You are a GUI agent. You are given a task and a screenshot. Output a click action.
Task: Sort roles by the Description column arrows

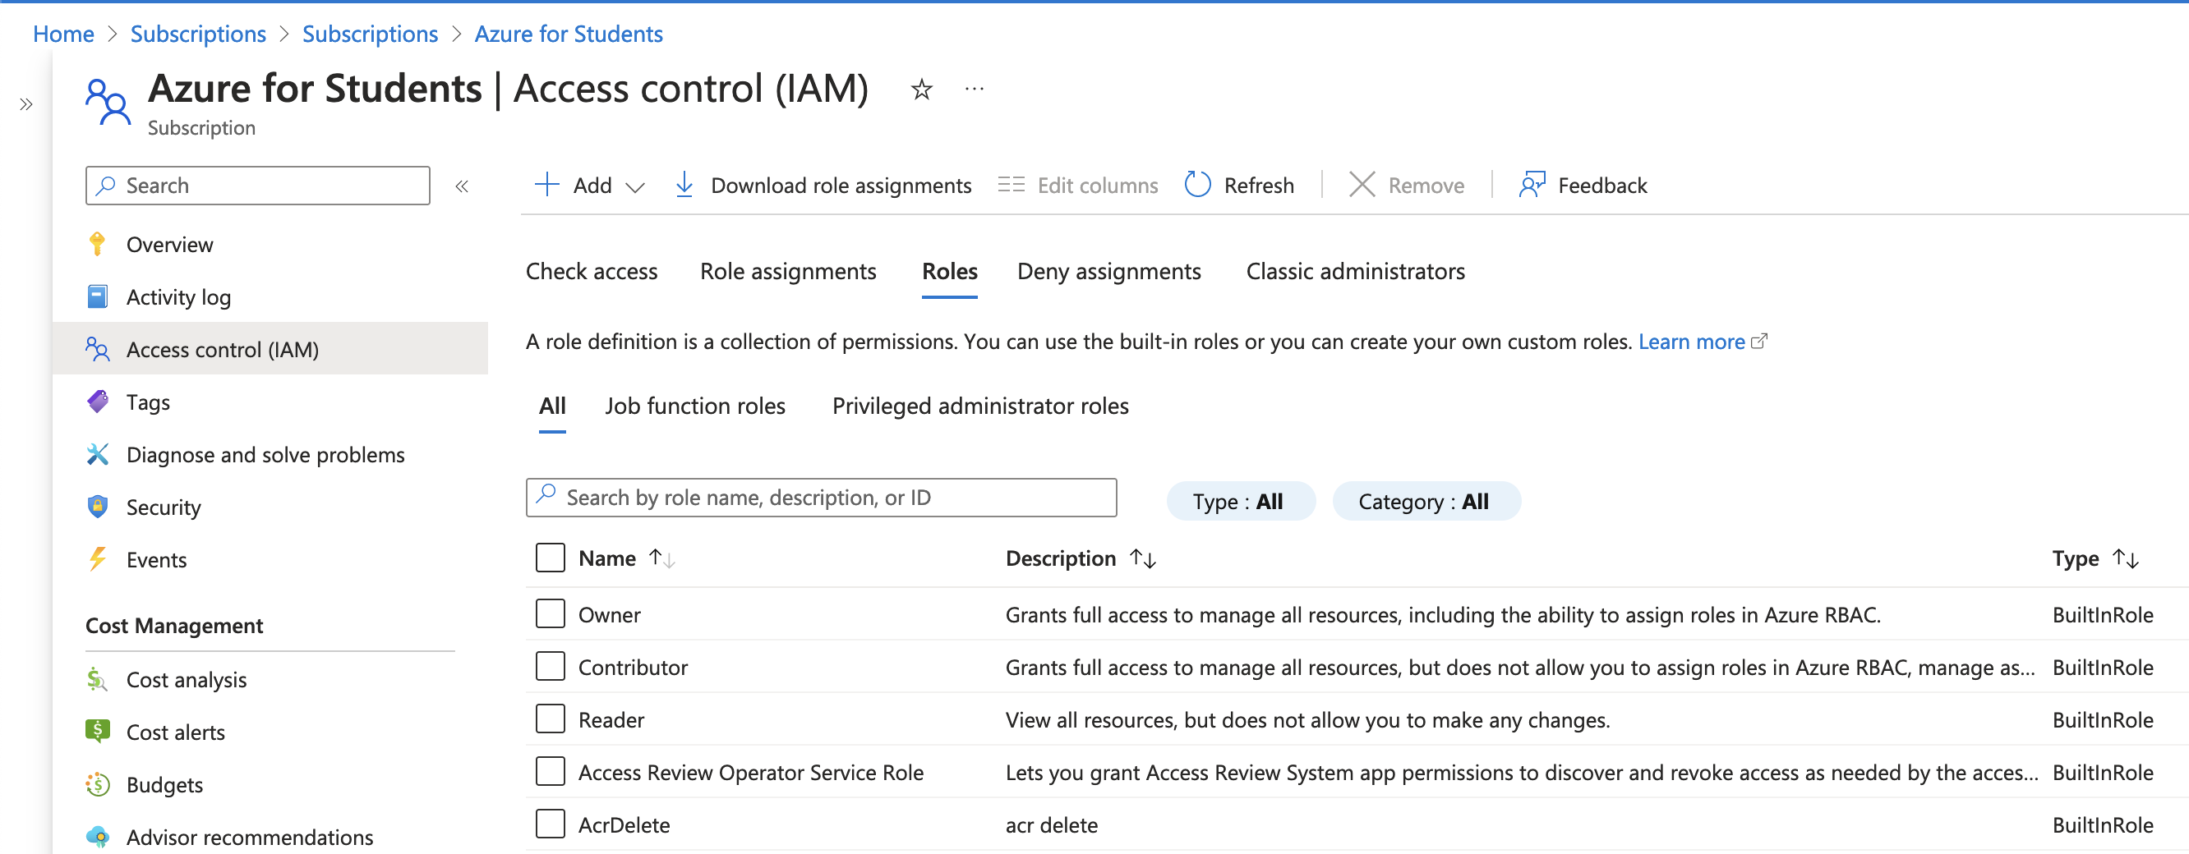(1143, 558)
